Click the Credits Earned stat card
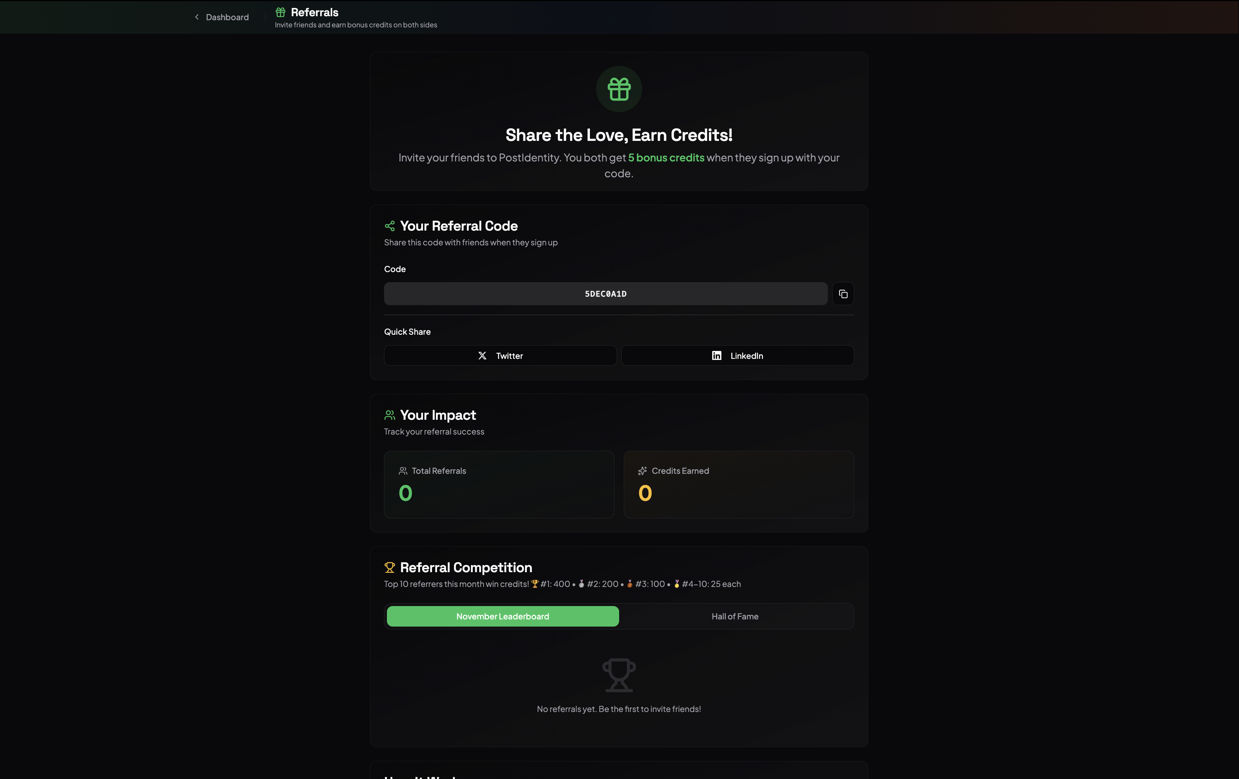Viewport: 1239px width, 779px height. (738, 484)
